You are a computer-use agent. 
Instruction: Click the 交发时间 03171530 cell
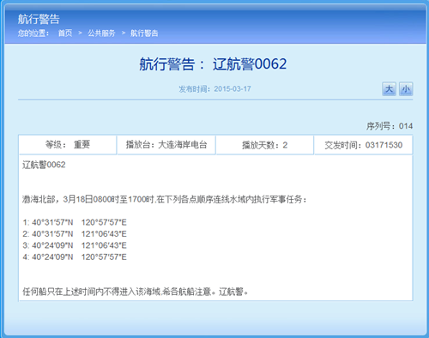(x=363, y=145)
